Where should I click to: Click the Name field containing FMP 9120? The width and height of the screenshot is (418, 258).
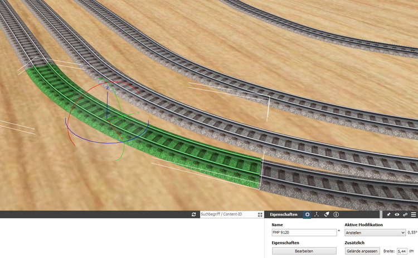click(x=304, y=232)
